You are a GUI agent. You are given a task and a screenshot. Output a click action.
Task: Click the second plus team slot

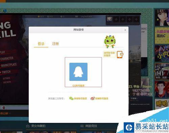pos(123,19)
